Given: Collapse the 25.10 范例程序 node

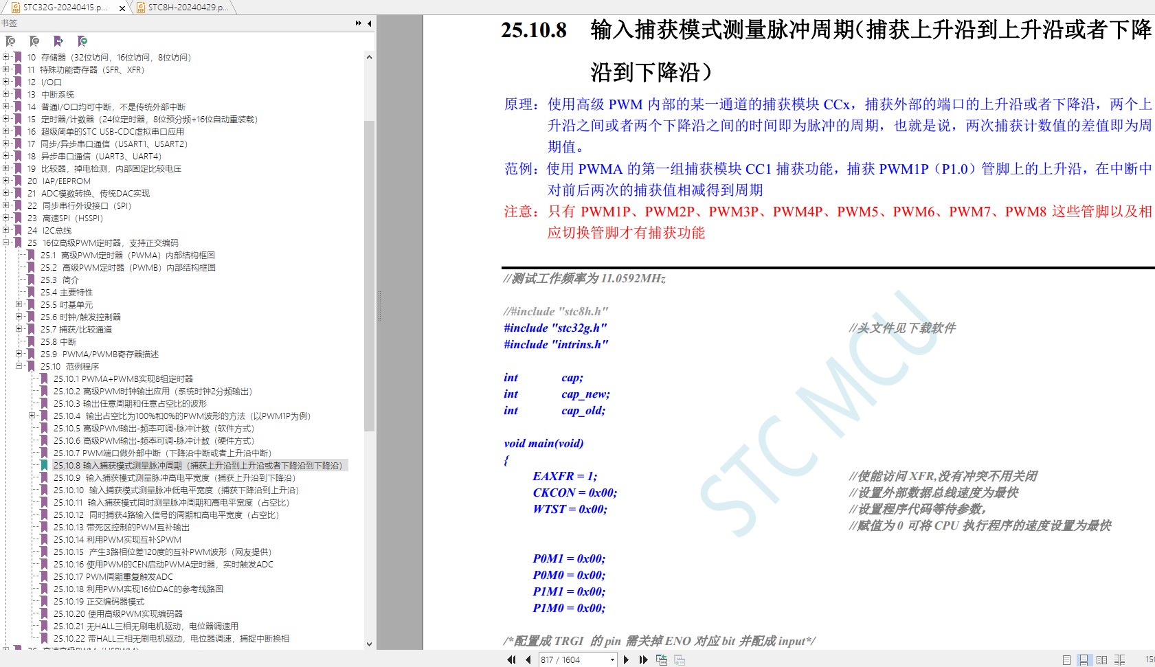Looking at the screenshot, I should pos(19,365).
